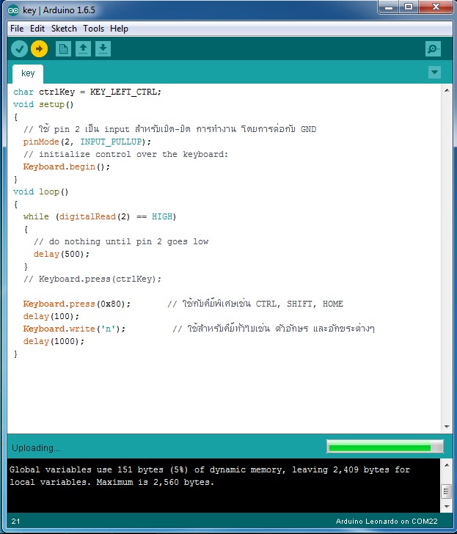The width and height of the screenshot is (457, 534).
Task: Click the 'delay(1000);' line
Action: (54, 341)
